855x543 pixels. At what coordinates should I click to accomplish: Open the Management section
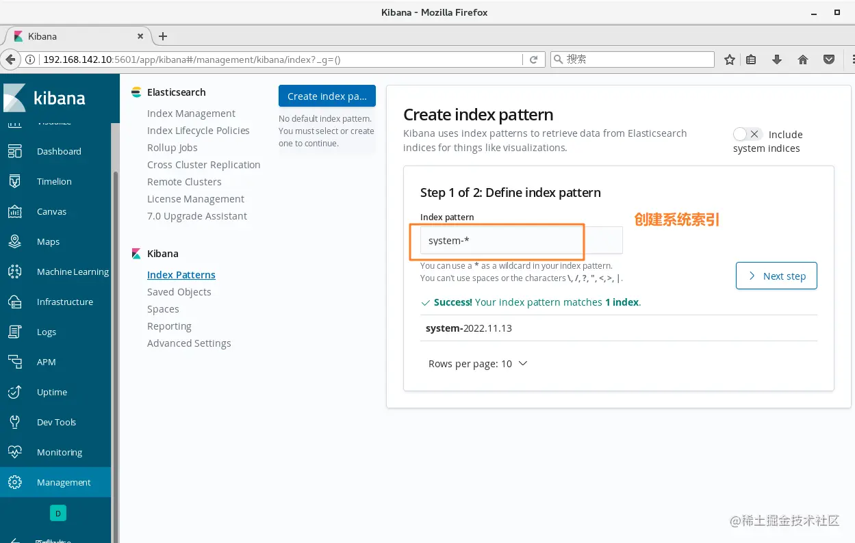click(x=64, y=482)
